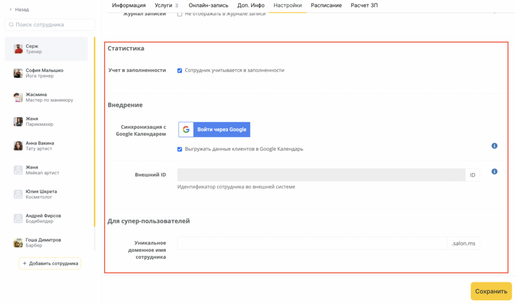Click the Сохранить button

(491, 291)
